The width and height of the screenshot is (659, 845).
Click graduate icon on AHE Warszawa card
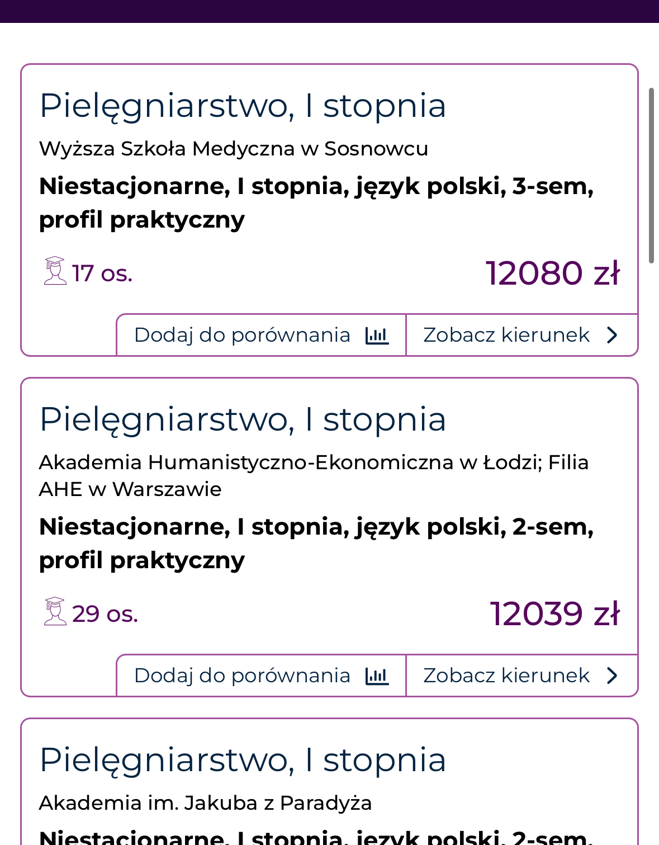(55, 612)
